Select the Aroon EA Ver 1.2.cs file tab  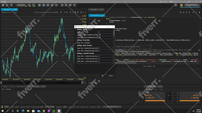pyautogui.click(x=97, y=15)
